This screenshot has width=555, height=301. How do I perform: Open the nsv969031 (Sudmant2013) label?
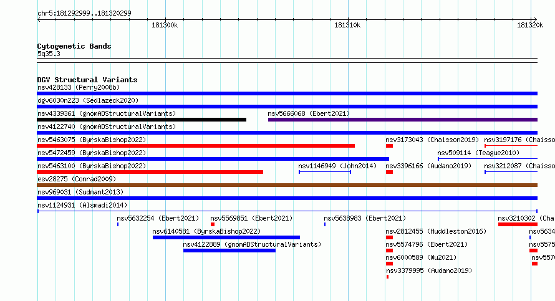[80, 192]
